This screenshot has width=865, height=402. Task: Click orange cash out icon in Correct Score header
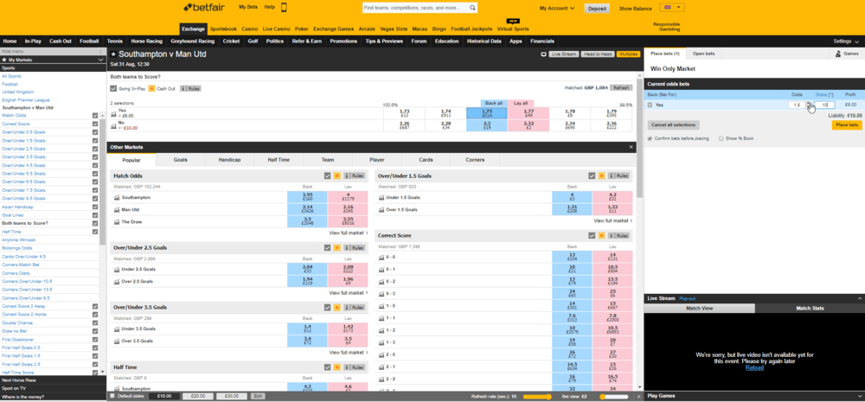point(601,235)
